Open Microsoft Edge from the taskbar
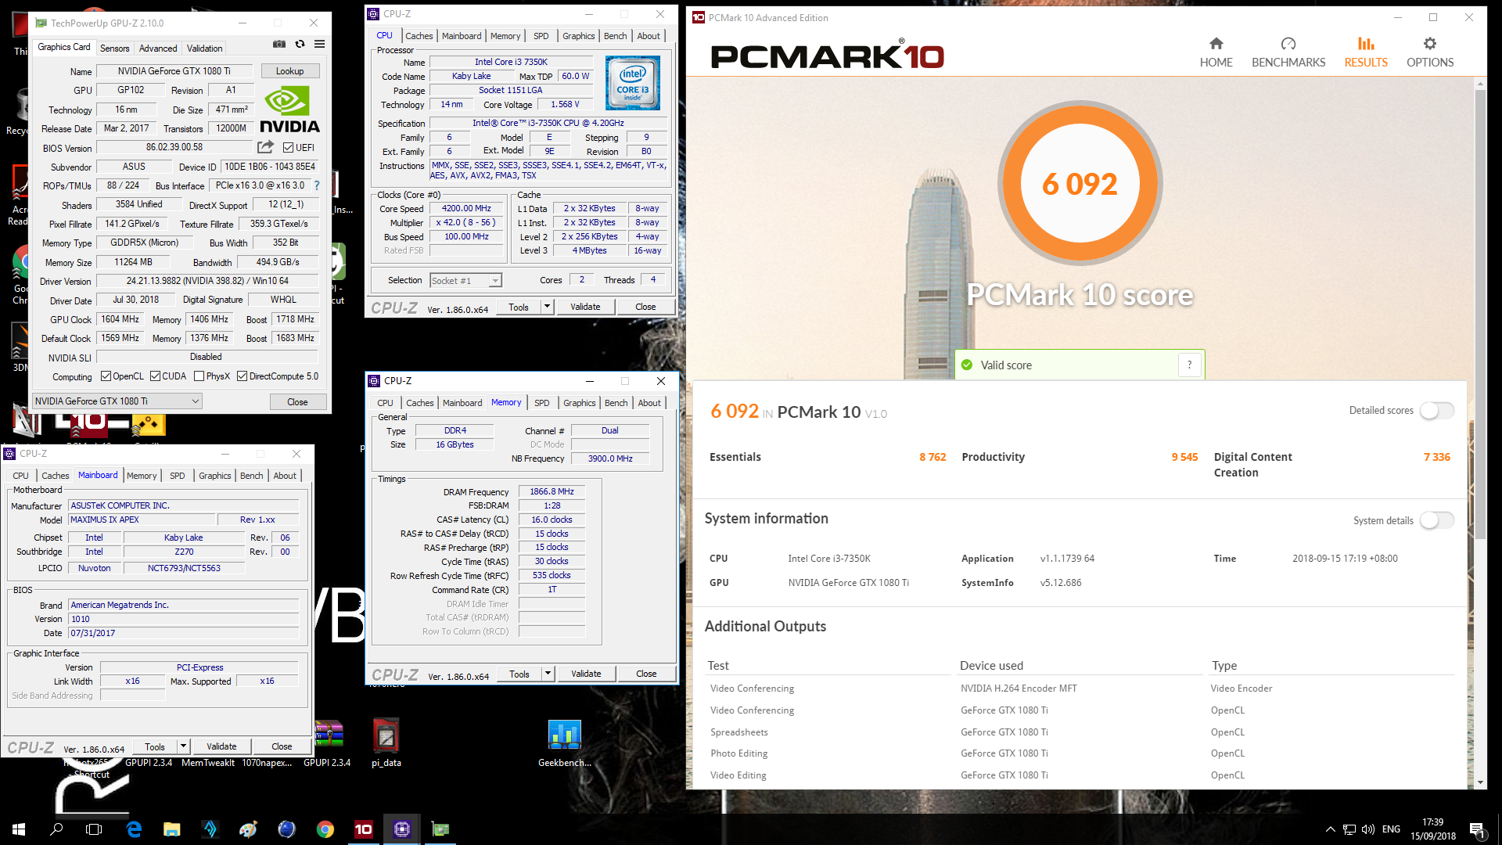1502x845 pixels. (x=134, y=829)
